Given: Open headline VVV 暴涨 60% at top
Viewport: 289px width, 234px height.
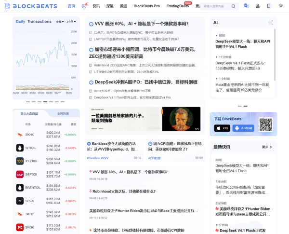Looking at the screenshot, I should (x=142, y=24).
